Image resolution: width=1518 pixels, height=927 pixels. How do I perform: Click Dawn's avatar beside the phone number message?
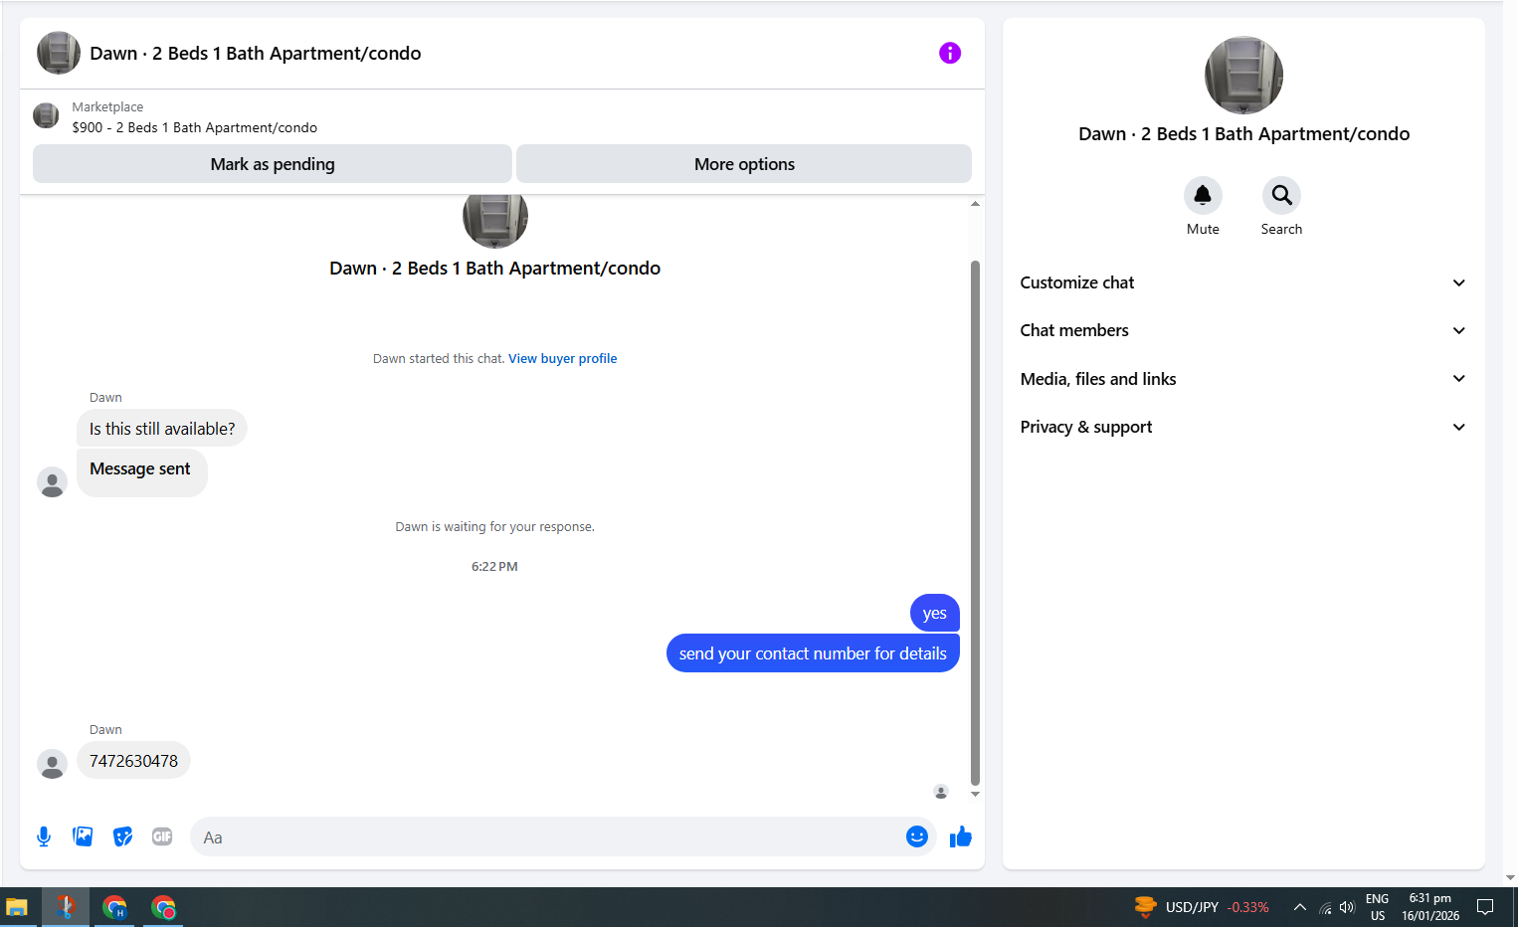tap(52, 764)
